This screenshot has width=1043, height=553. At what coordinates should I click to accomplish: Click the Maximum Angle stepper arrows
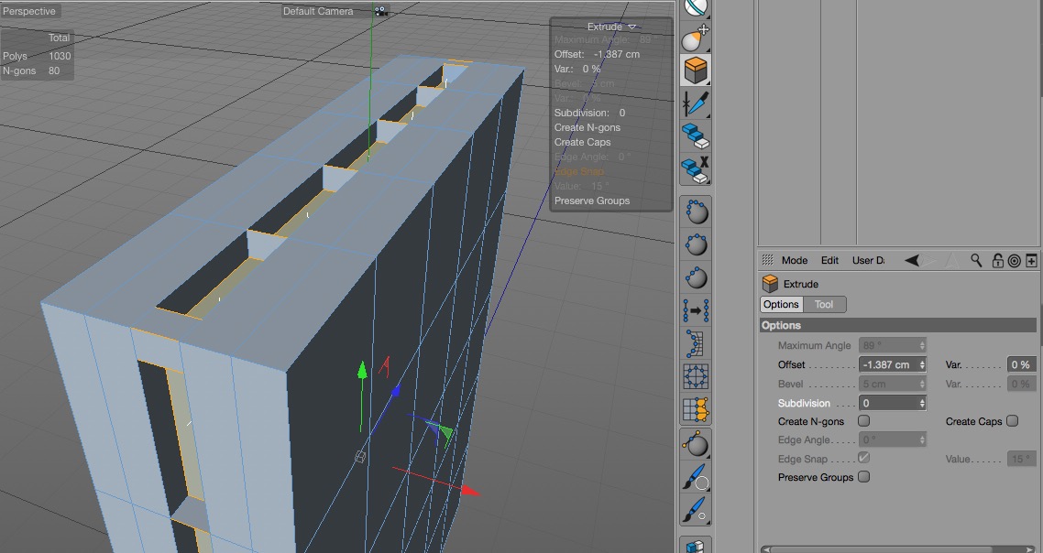(x=922, y=346)
